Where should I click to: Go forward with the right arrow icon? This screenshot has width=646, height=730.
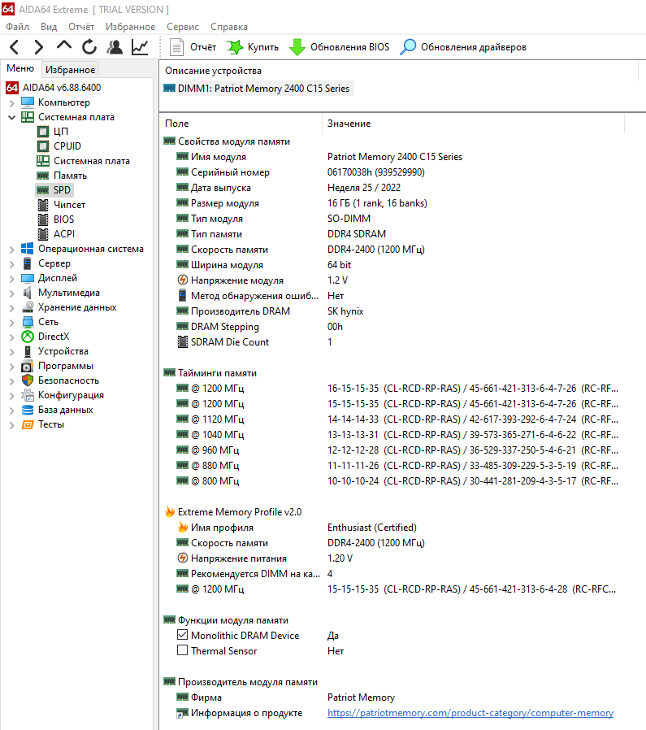click(39, 47)
